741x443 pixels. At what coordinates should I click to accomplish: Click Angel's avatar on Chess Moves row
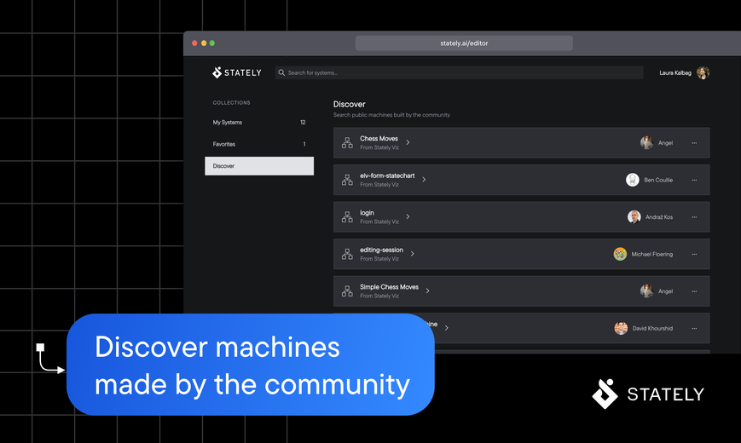pyautogui.click(x=647, y=142)
